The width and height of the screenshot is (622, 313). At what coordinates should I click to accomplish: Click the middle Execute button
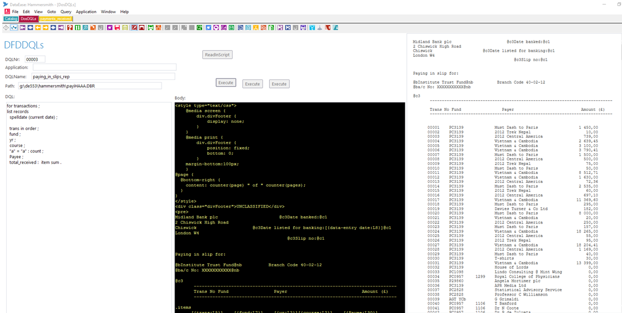click(x=252, y=84)
